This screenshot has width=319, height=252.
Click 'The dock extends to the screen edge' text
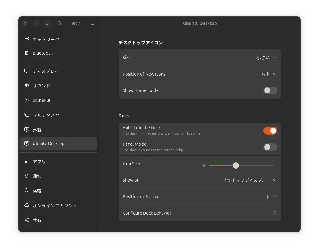tap(153, 150)
